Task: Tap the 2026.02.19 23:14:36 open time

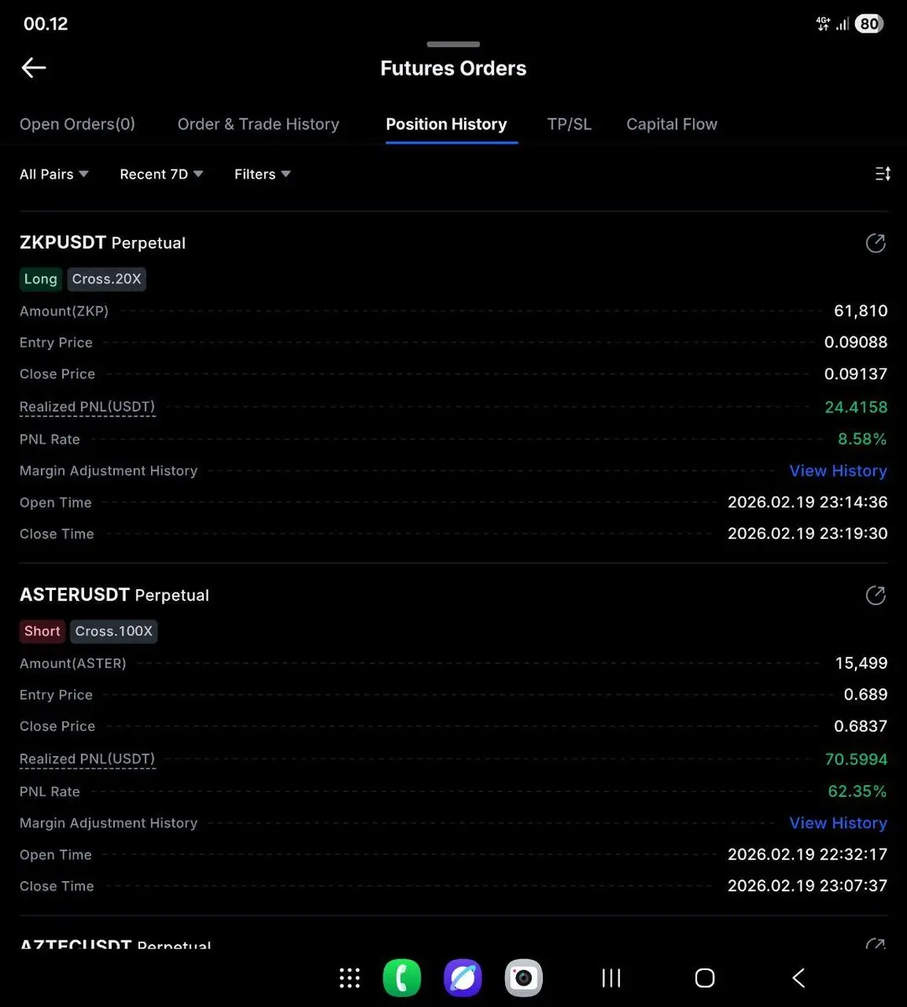Action: pos(807,503)
